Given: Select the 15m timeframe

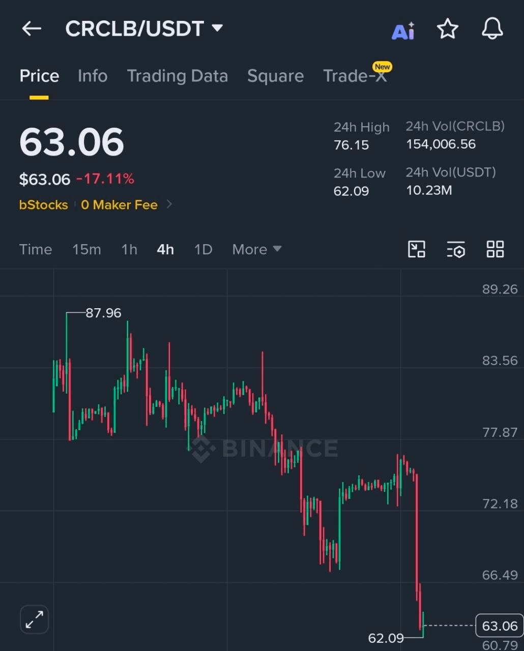Looking at the screenshot, I should (x=86, y=249).
